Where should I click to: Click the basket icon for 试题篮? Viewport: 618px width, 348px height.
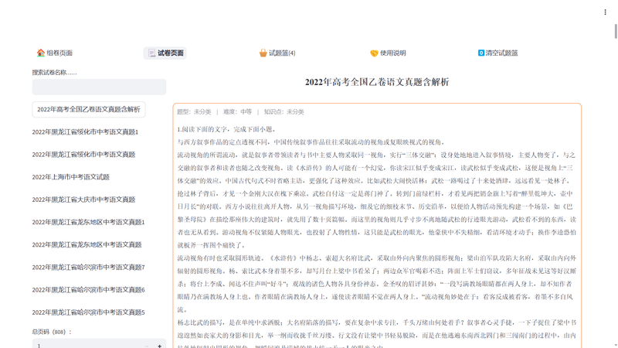(x=263, y=53)
